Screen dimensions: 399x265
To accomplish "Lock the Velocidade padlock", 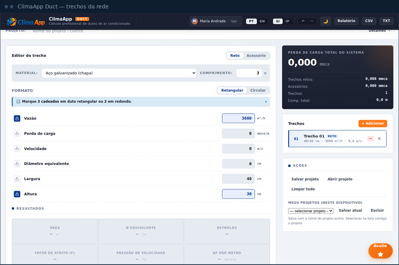I will point(17,149).
